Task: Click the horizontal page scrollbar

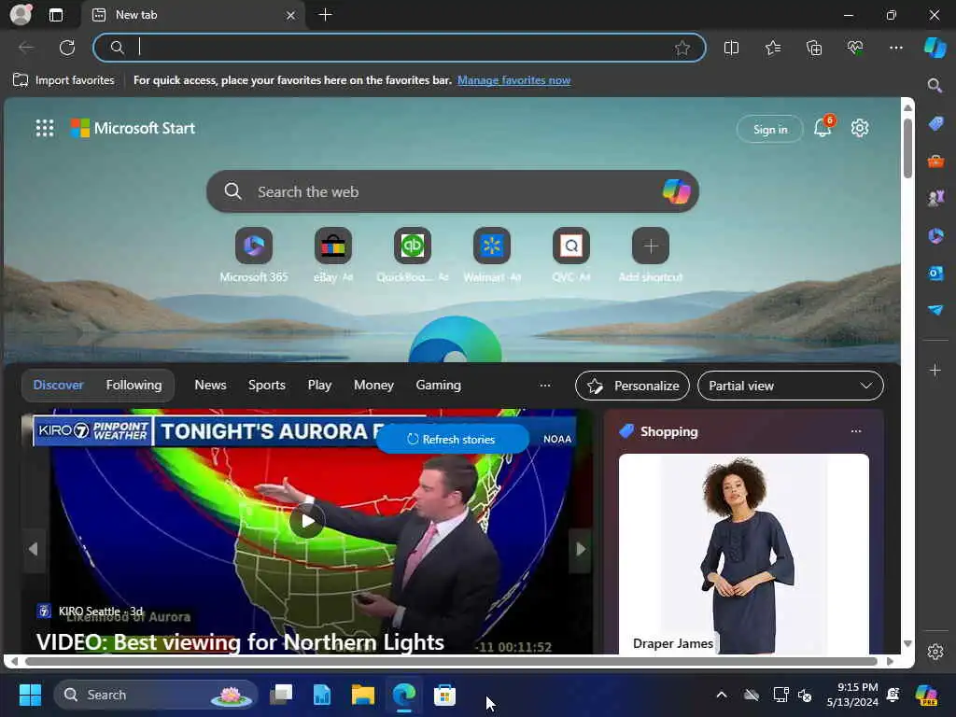Action: tap(451, 662)
